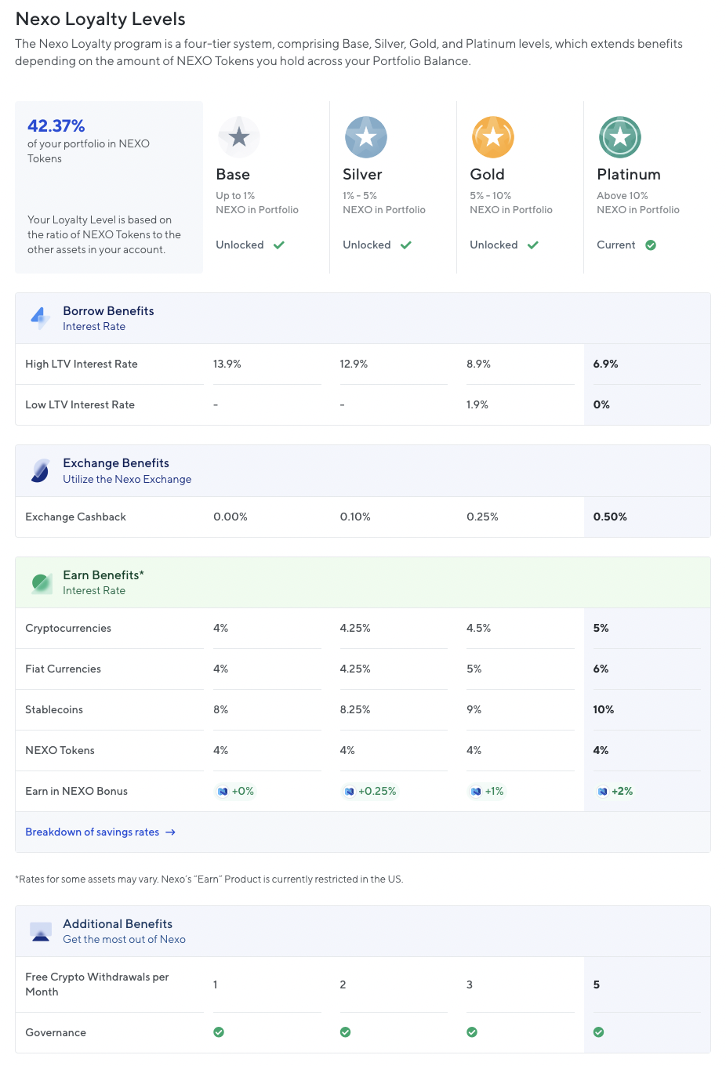Click the Additional Benefits monitor icon

point(40,931)
